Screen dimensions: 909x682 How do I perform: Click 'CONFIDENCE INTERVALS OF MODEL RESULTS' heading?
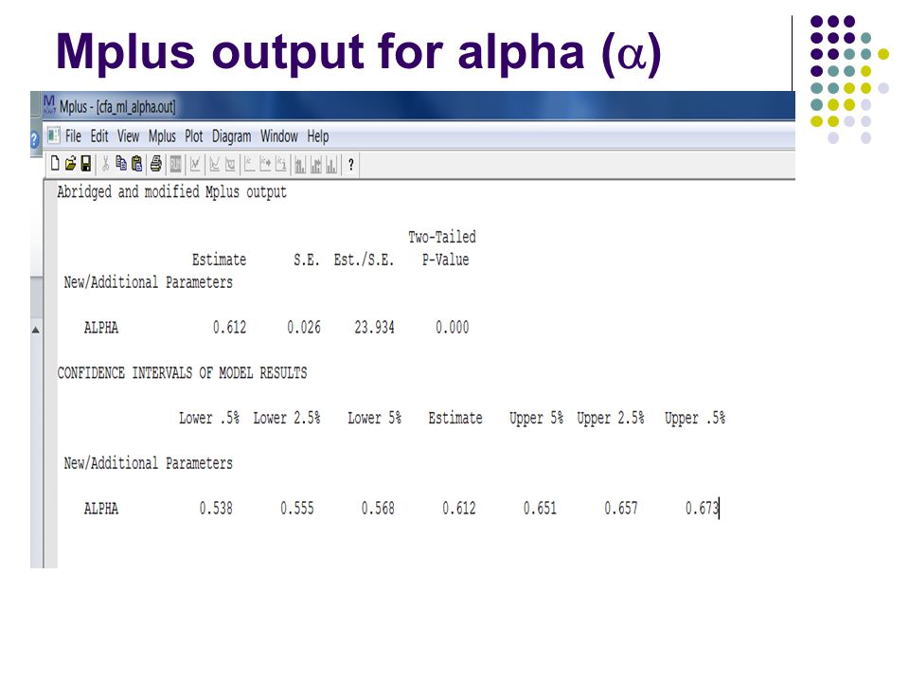(182, 373)
